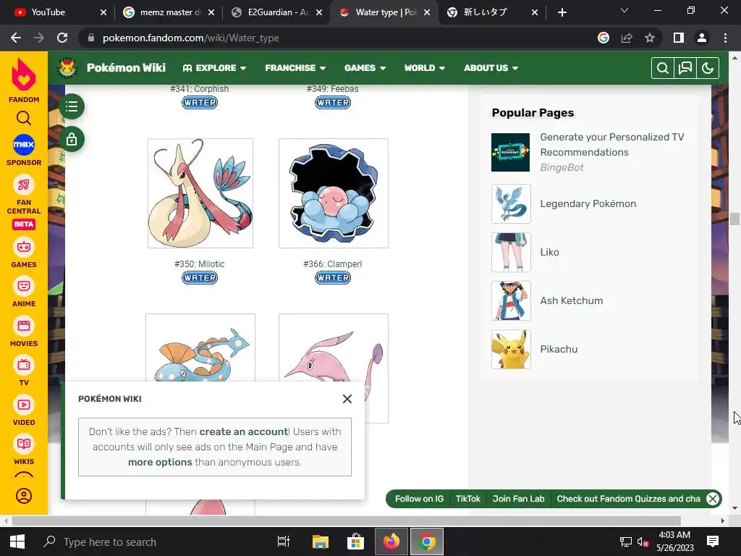This screenshot has height=556, width=741.
Task: Expand the FRANCHISE dropdown menu
Action: (295, 68)
